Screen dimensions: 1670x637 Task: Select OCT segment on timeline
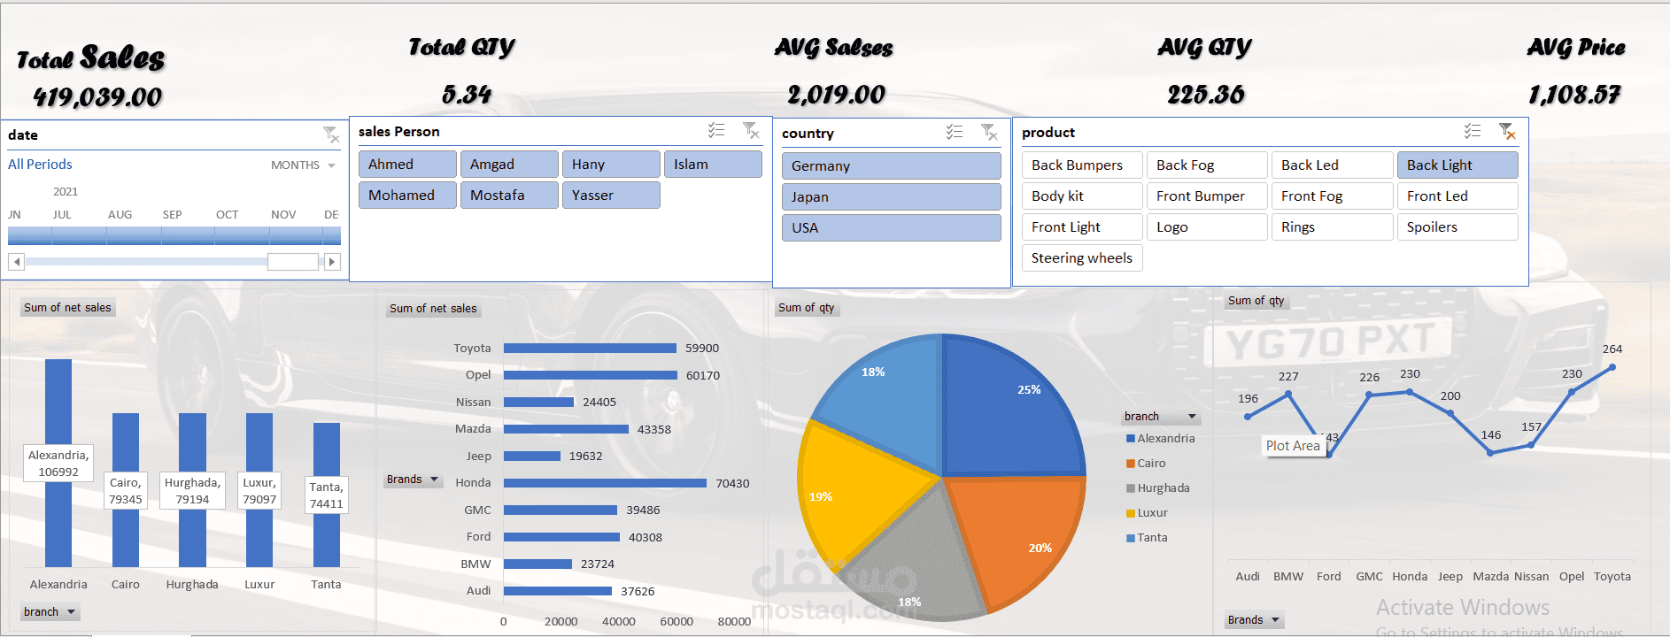click(x=242, y=235)
